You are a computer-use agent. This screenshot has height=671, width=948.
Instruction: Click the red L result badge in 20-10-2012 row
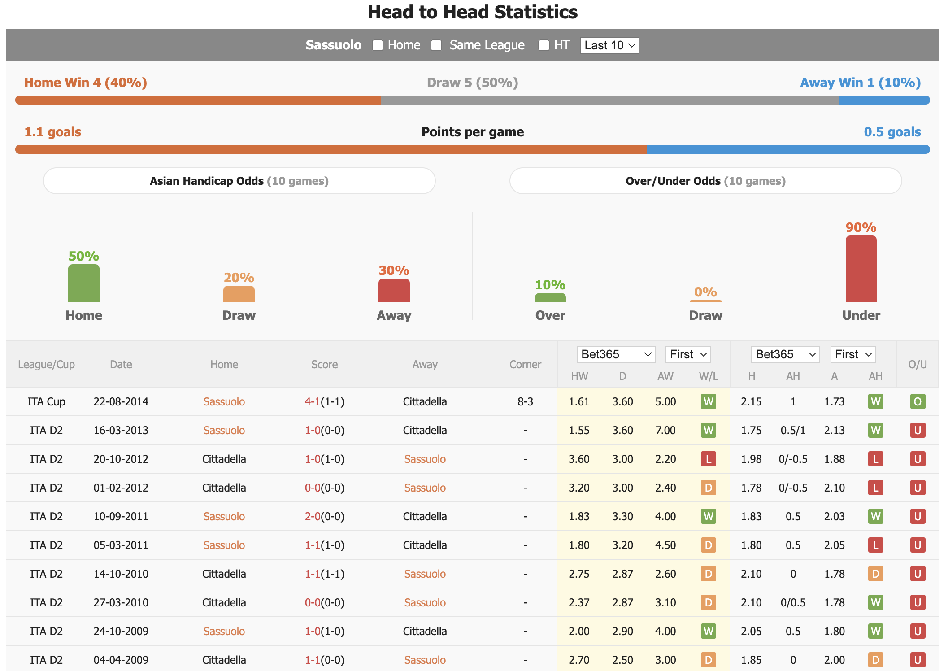pyautogui.click(x=709, y=459)
